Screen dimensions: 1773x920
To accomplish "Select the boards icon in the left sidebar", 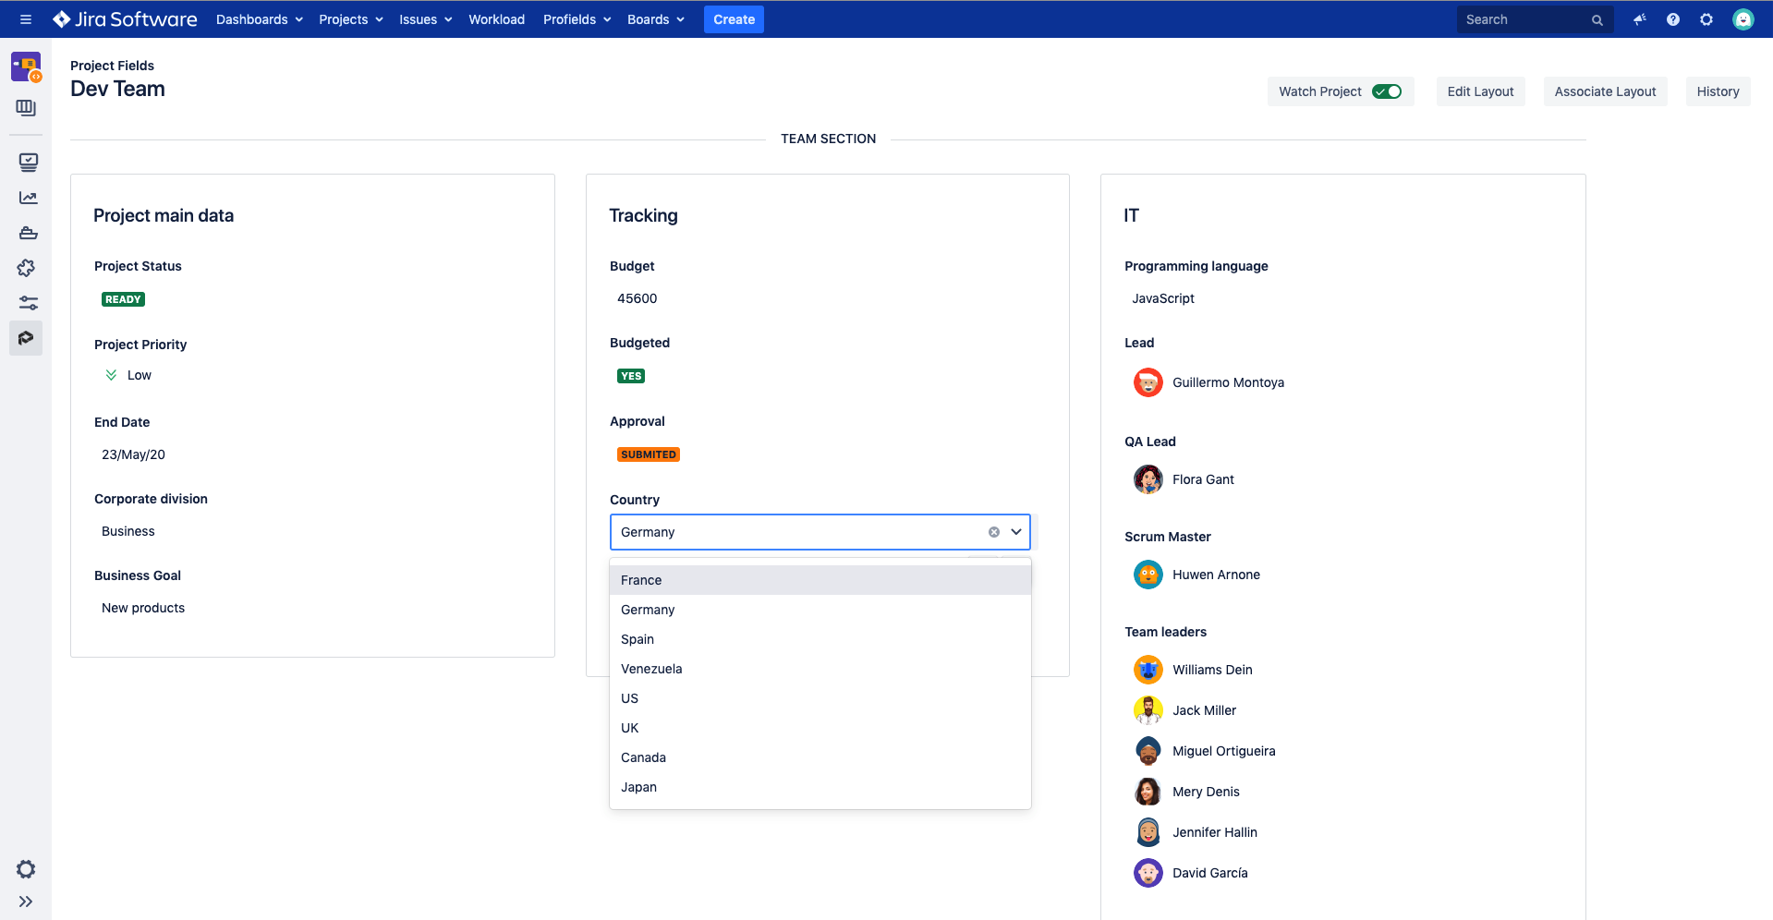I will click(27, 107).
